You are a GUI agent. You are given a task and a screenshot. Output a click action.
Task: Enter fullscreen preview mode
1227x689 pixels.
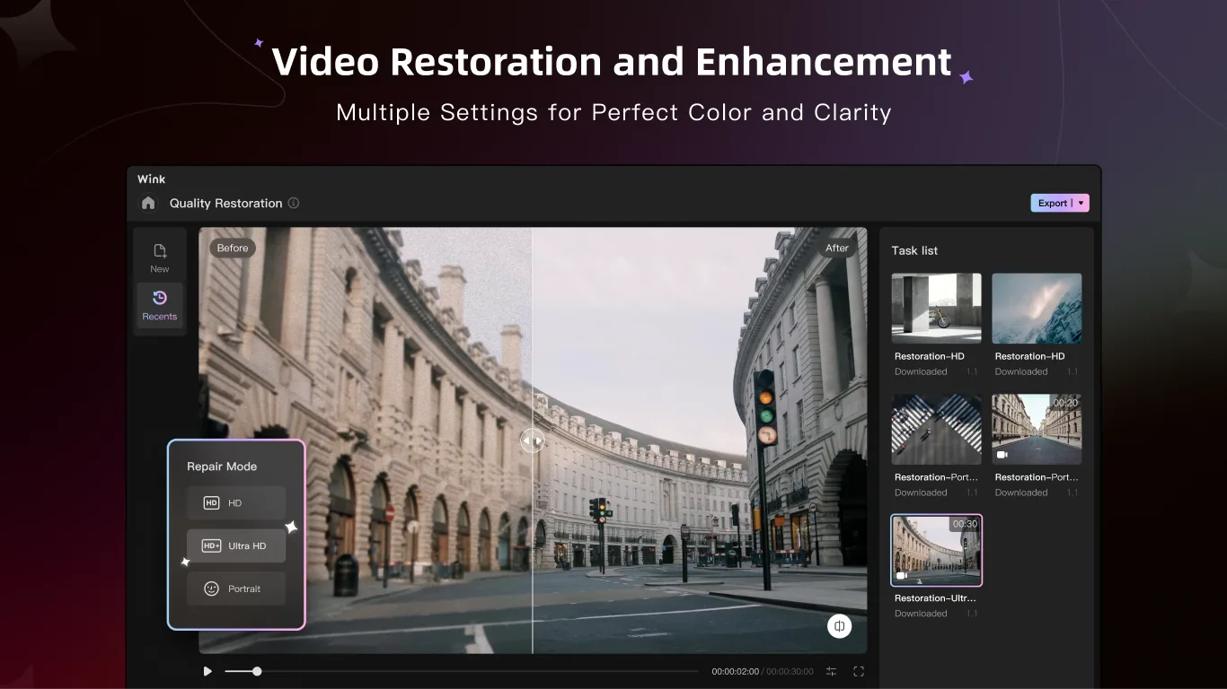pos(859,671)
